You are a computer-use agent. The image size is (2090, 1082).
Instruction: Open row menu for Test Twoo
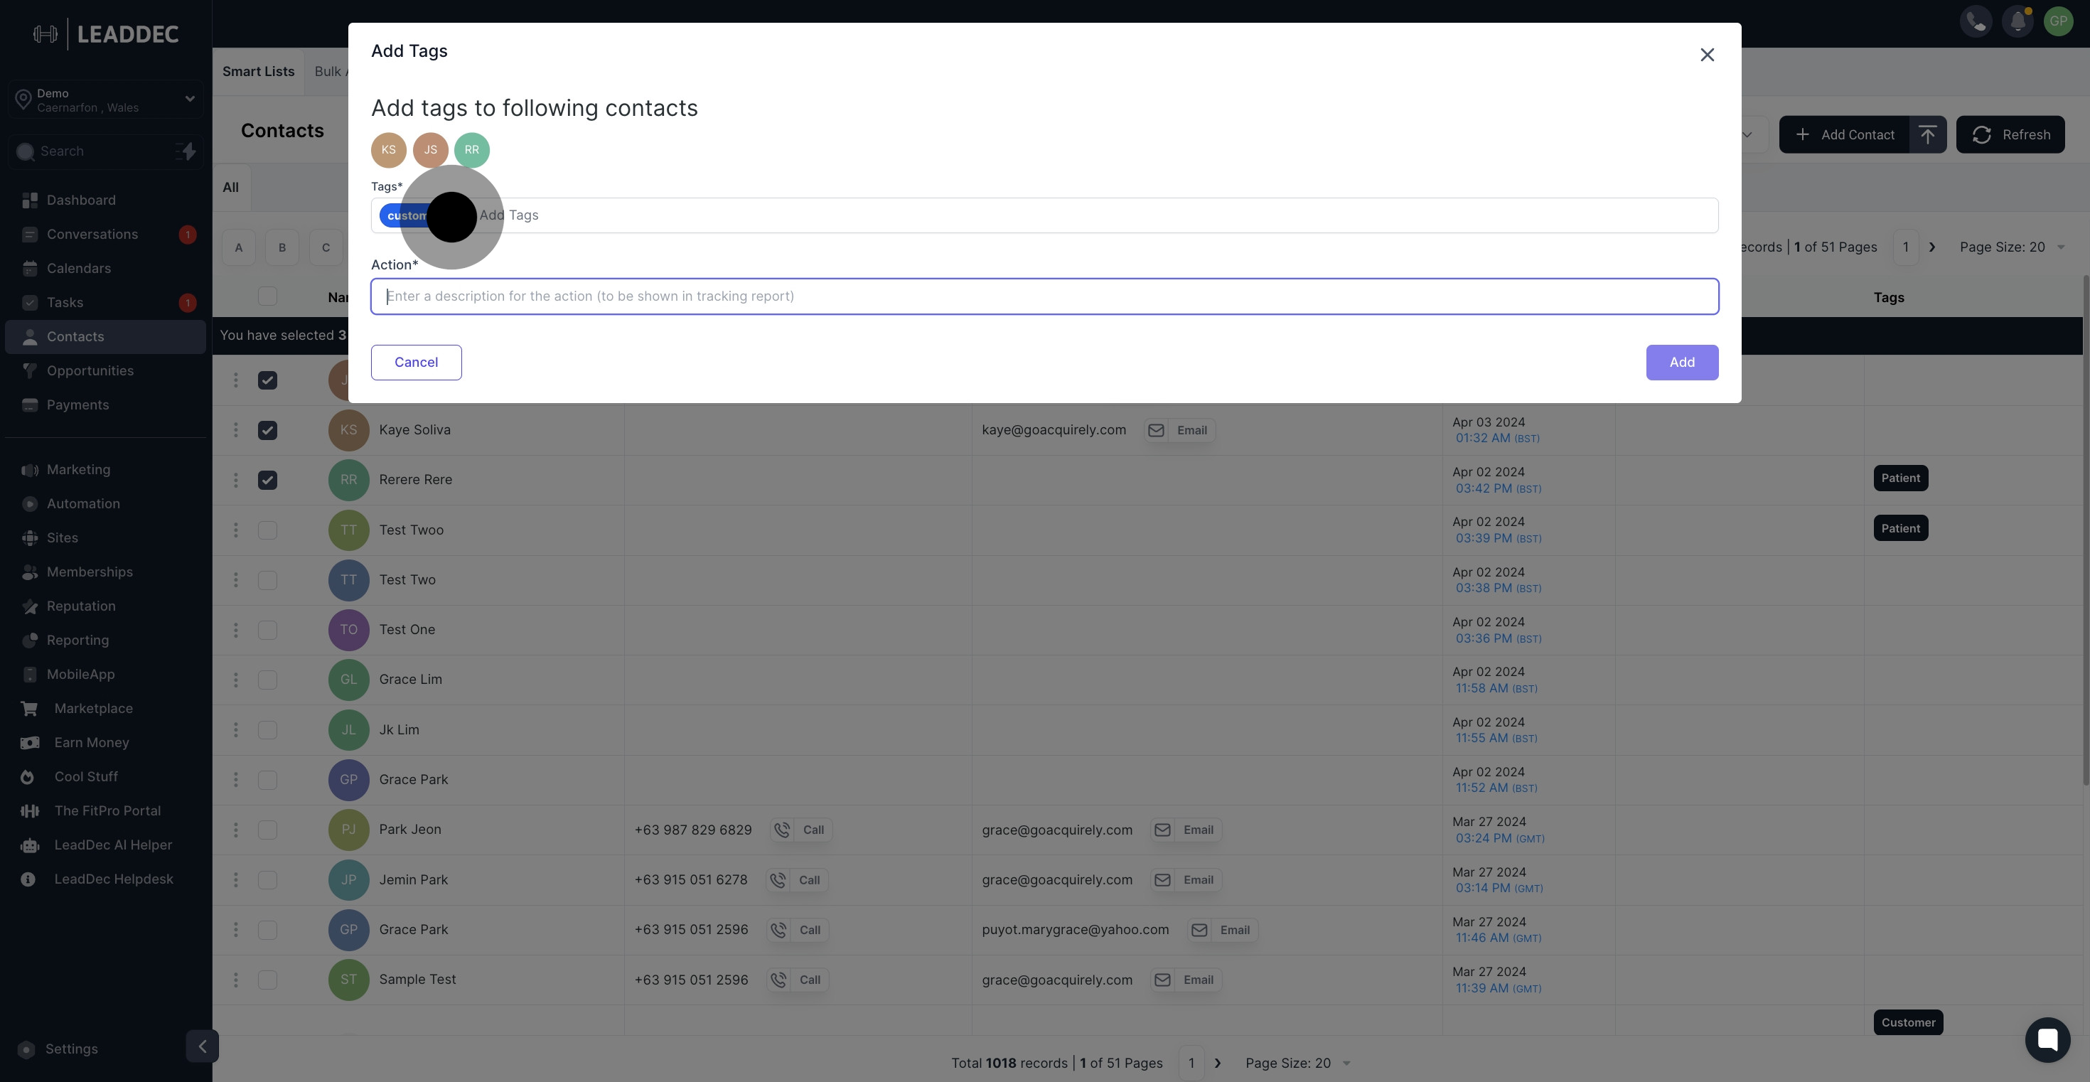coord(236,530)
